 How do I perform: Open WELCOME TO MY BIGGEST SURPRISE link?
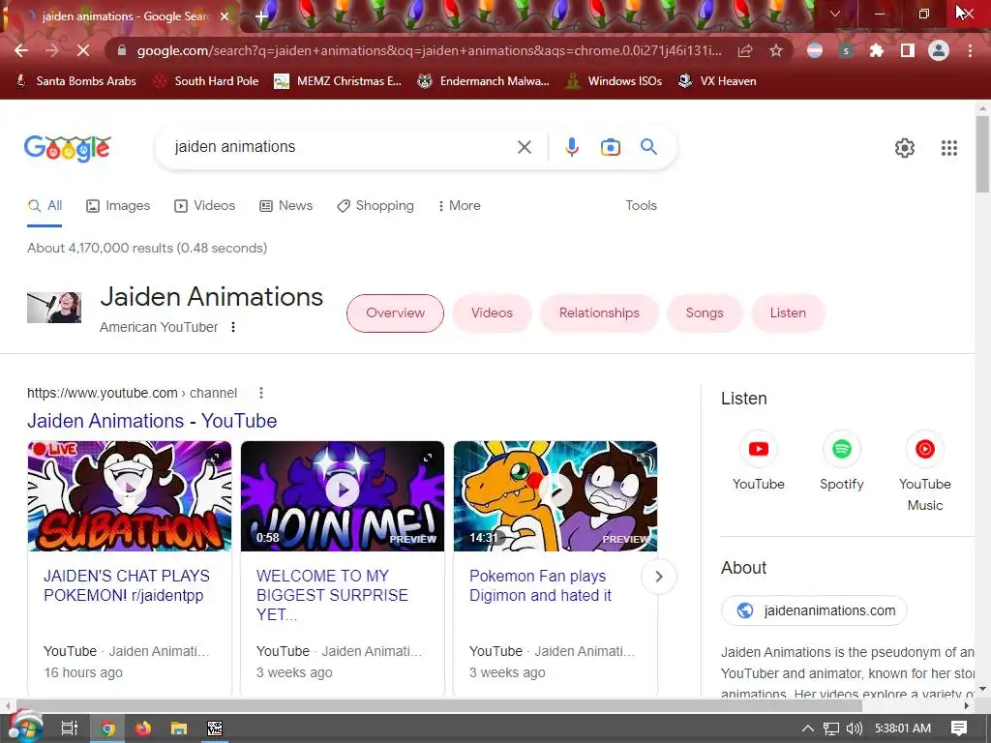332,595
